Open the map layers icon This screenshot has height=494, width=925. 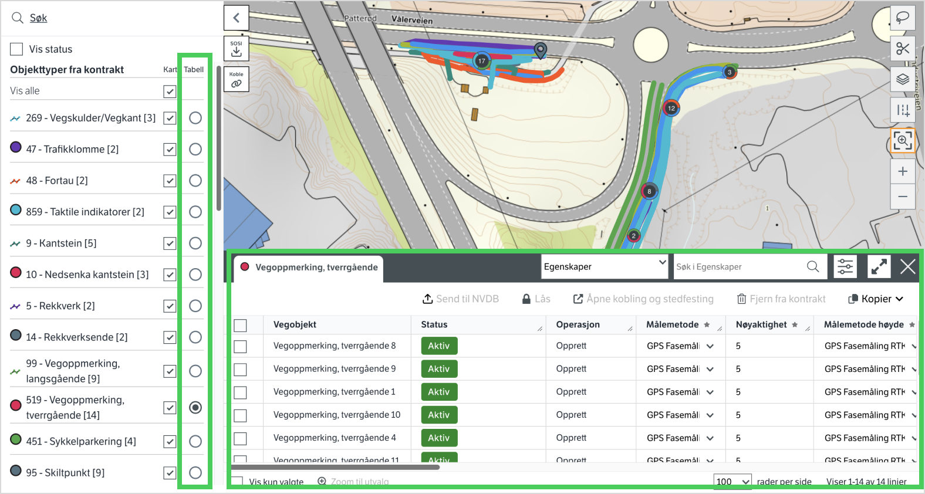tap(902, 79)
